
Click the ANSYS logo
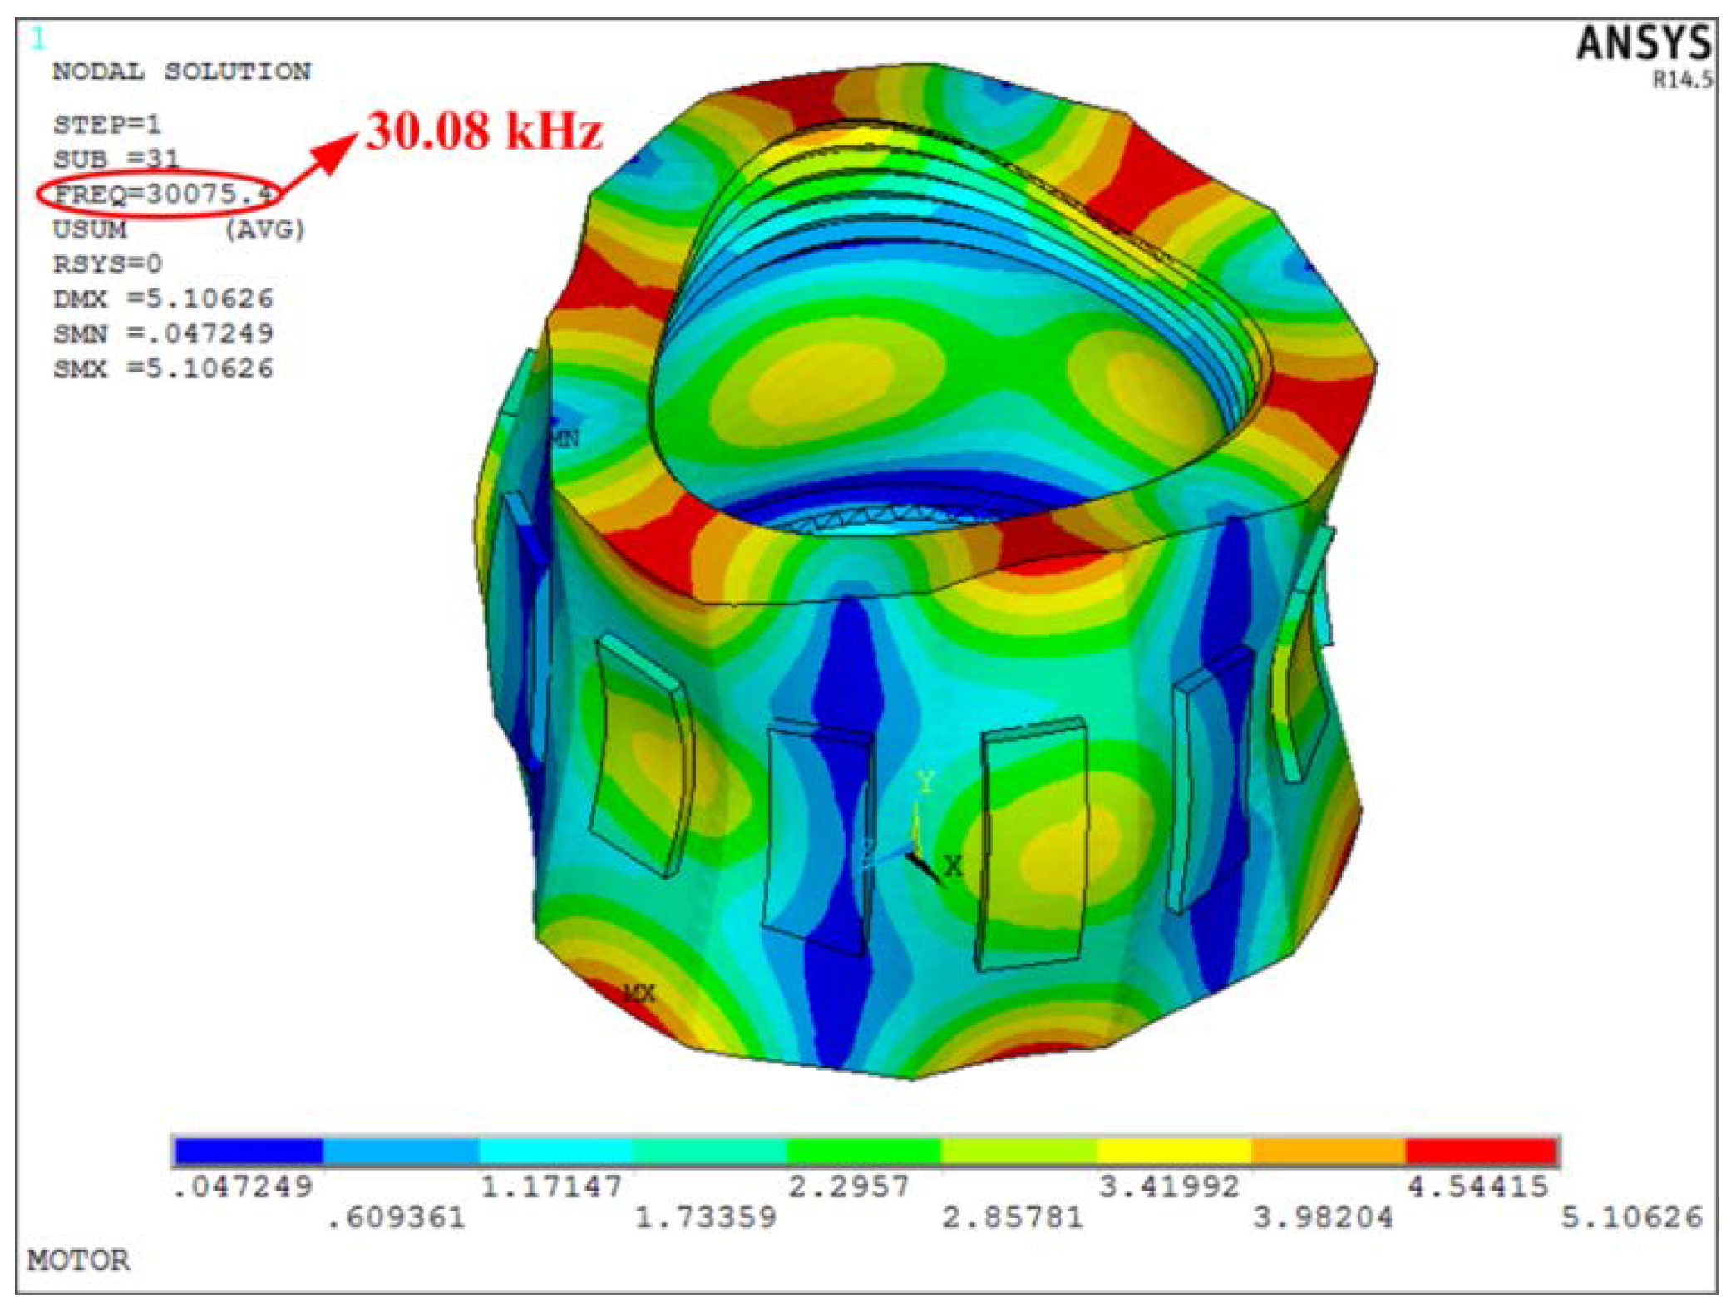click(x=1643, y=43)
